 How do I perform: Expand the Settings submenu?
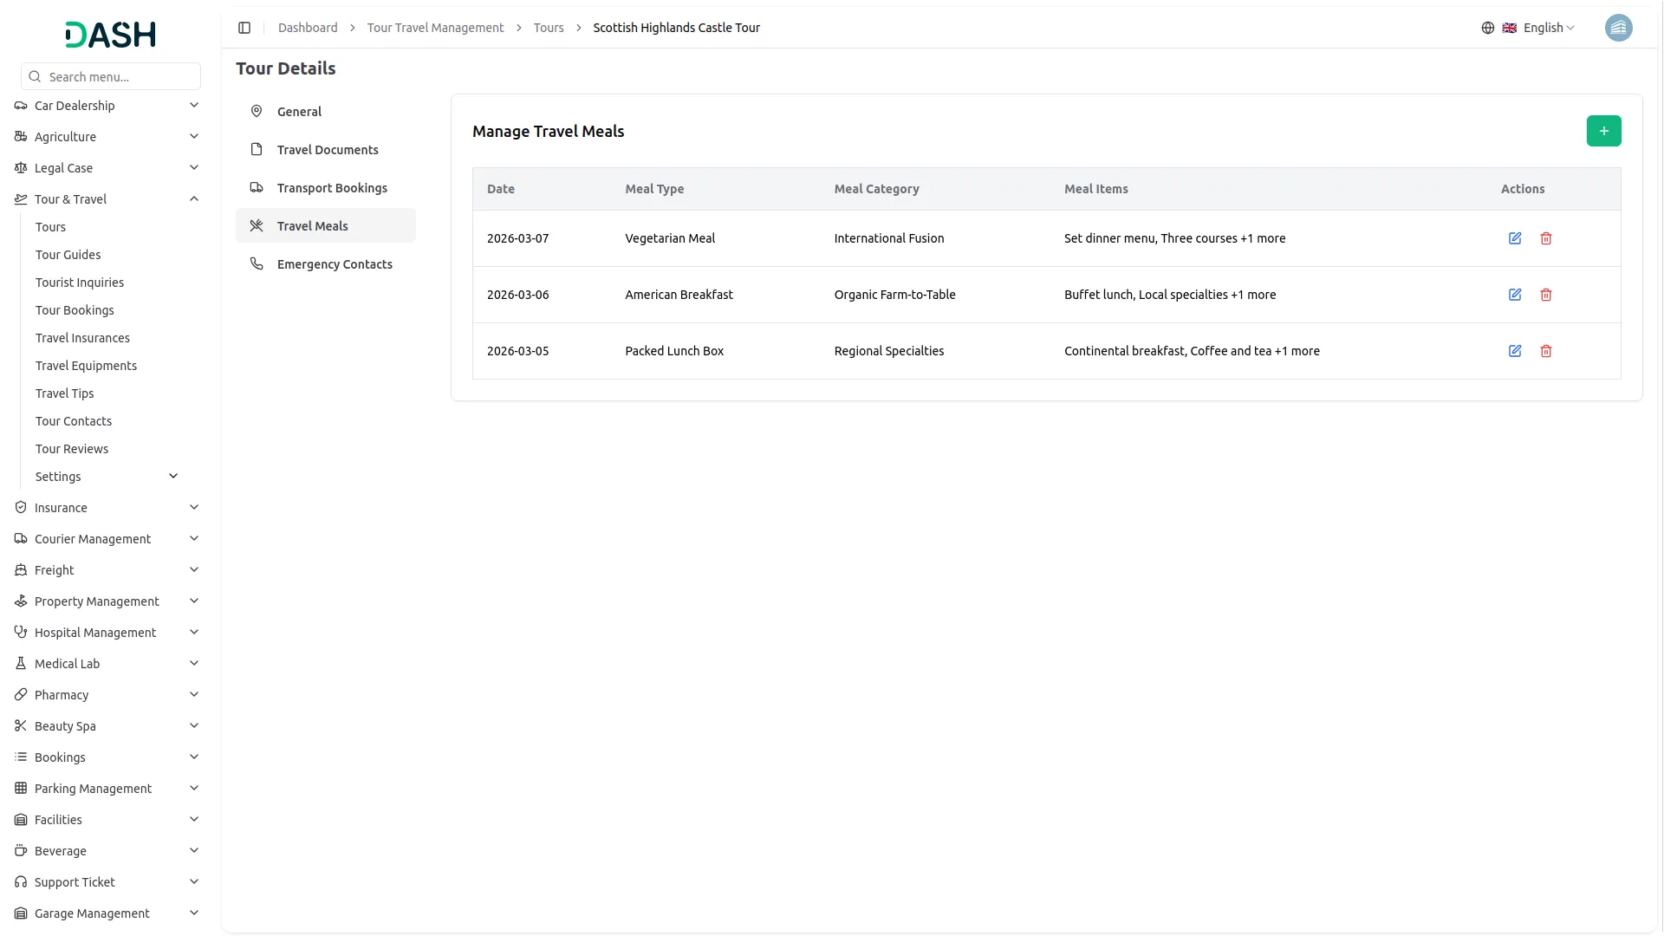[107, 477]
